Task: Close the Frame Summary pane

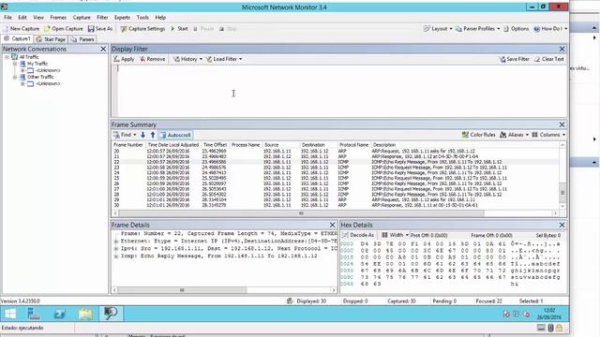Action: tap(562, 125)
